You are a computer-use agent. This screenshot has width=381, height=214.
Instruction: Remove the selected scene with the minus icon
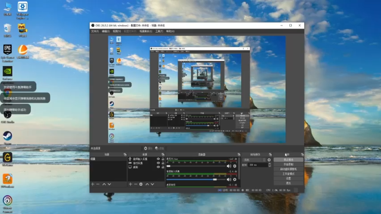(98, 184)
